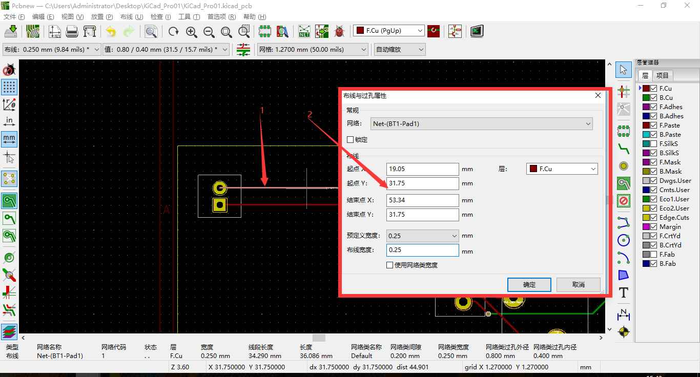Open the 布线 0.250 mm width dropdown
Viewport: 700px width, 377px height.
52,50
